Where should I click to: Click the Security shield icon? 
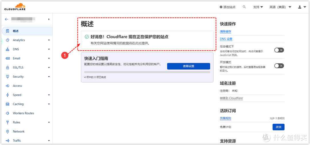tap(8, 77)
